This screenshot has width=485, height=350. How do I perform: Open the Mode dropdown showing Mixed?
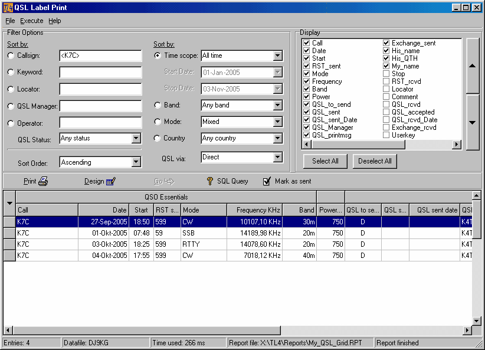tap(278, 122)
